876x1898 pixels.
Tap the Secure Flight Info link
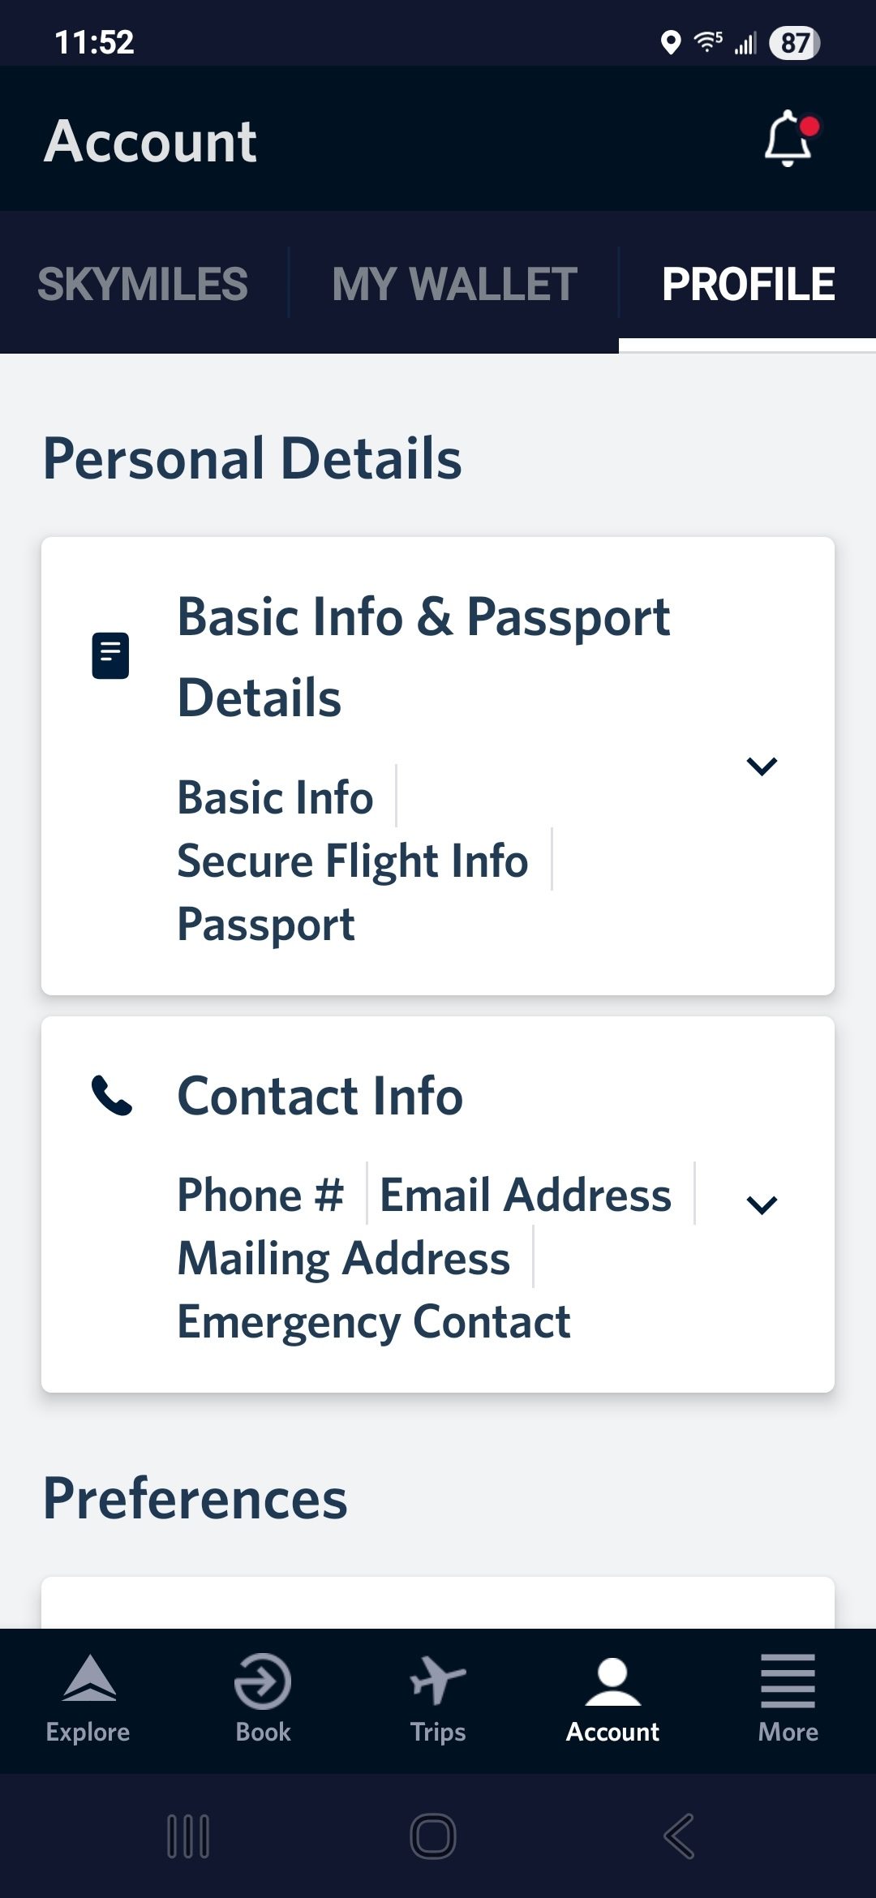click(353, 861)
